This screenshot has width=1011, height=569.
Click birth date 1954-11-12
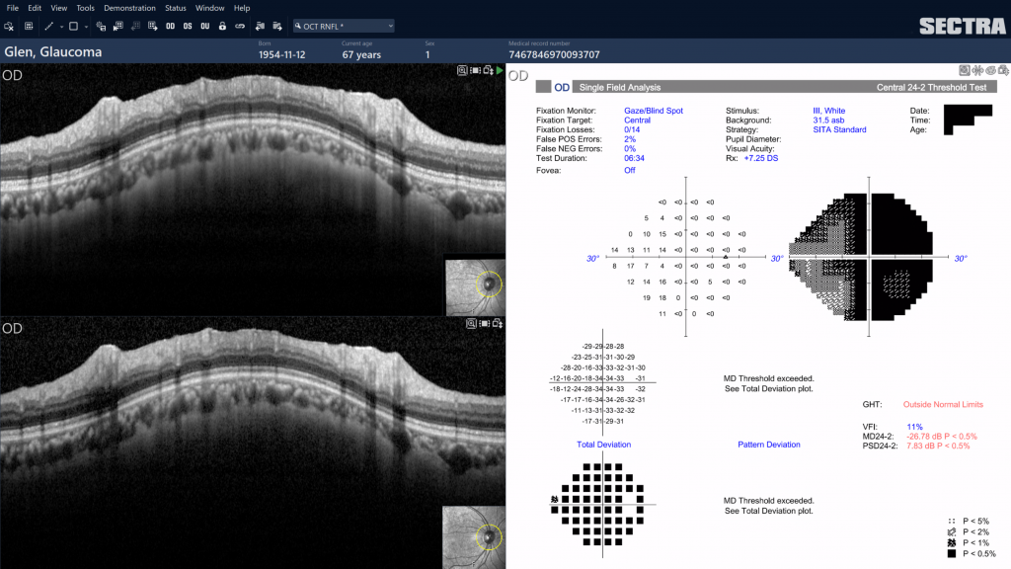pos(281,55)
